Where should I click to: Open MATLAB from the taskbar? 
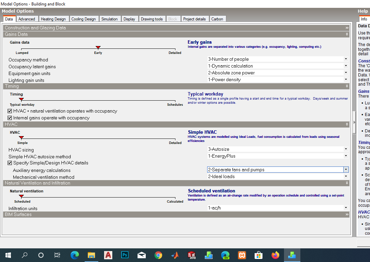(175, 255)
